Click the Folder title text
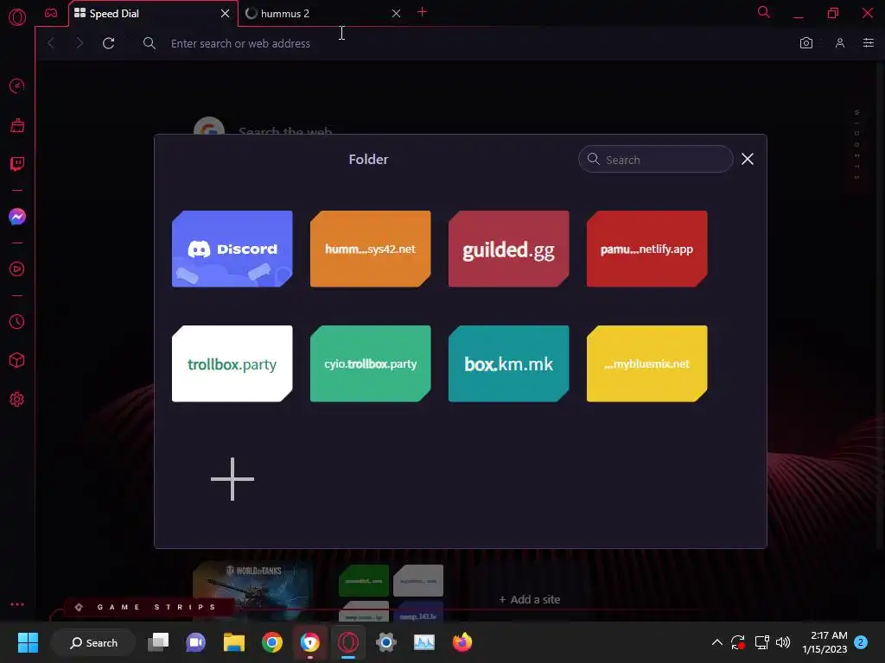Image resolution: width=885 pixels, height=663 pixels. click(x=368, y=160)
